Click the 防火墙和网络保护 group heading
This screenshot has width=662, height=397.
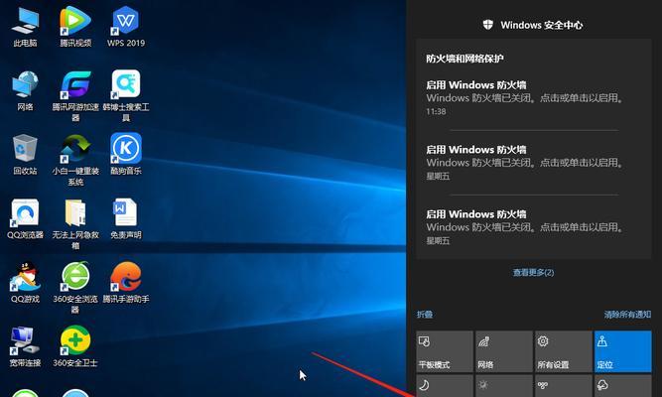[464, 59]
